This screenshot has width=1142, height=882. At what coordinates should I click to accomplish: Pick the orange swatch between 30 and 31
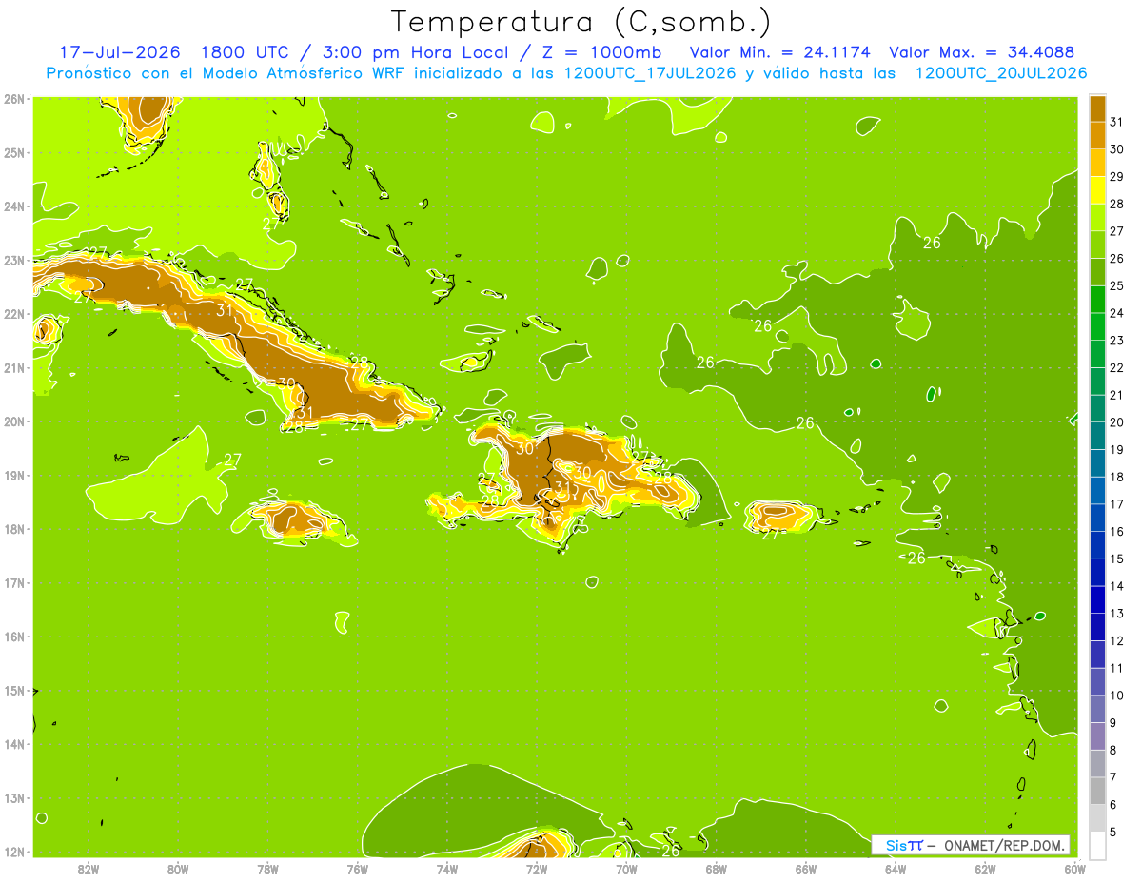click(x=1097, y=135)
